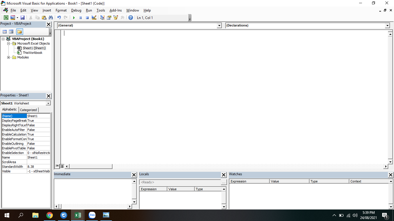The width and height of the screenshot is (394, 221).
Task: Open the Object Browser toolbar icon
Action: coord(116,18)
